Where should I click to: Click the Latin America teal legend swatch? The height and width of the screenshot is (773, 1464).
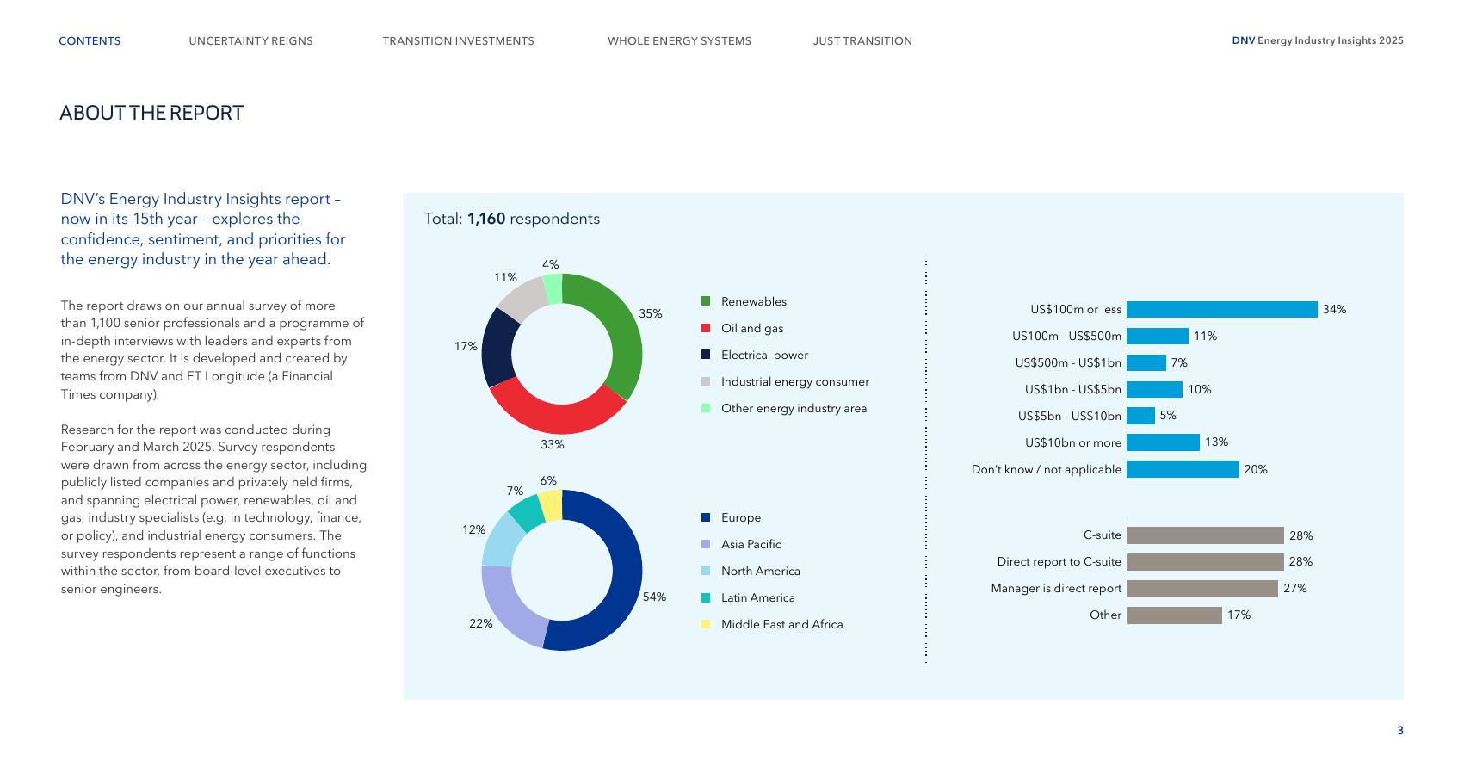click(706, 597)
